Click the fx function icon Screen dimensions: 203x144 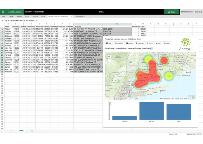coord(3,20)
